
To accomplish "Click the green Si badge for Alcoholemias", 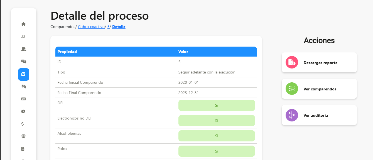I will pyautogui.click(x=217, y=136).
